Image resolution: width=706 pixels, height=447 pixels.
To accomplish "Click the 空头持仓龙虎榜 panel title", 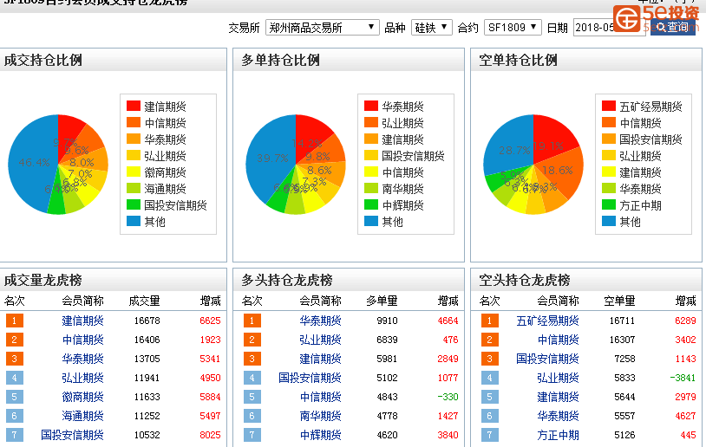I will [x=525, y=280].
